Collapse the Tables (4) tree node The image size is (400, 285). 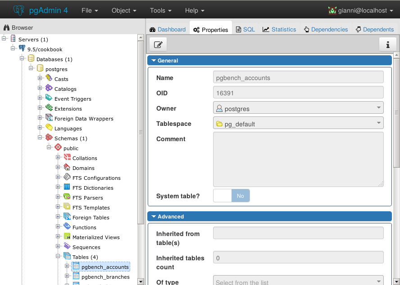coord(58,256)
